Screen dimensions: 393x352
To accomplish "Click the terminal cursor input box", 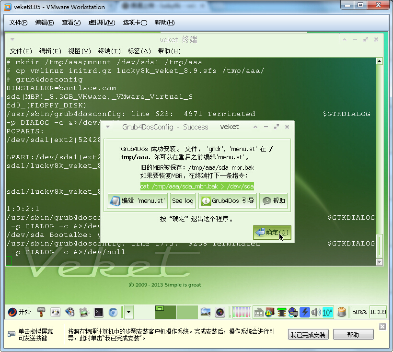I will pyautogui.click(x=9, y=261).
